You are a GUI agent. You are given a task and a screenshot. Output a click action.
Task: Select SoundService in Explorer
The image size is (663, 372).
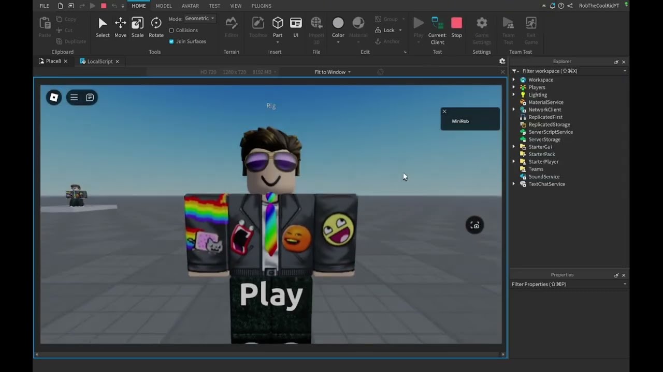pyautogui.click(x=544, y=177)
